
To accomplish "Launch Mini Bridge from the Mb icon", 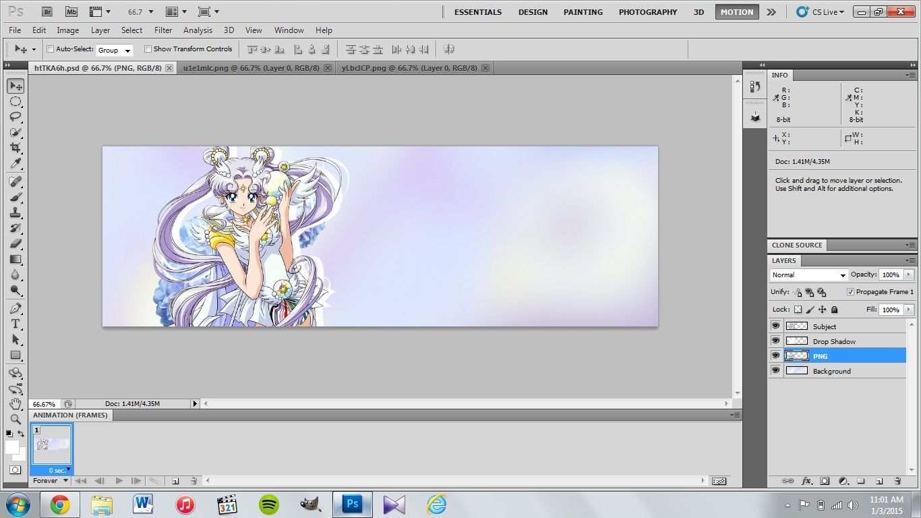I will pos(71,11).
